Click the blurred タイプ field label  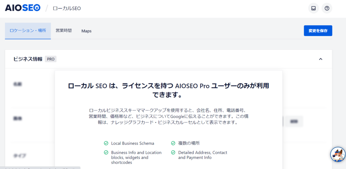18,156
